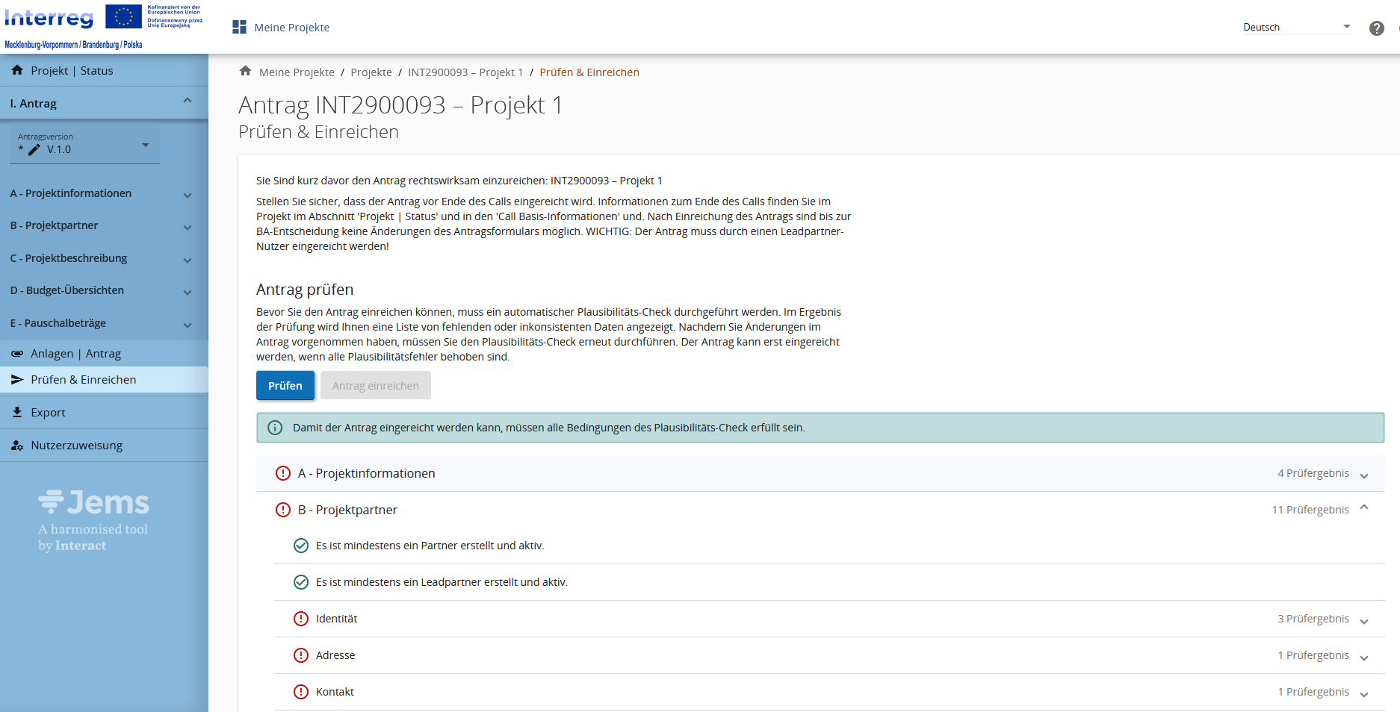Click the home icon in the breadcrumb
The width and height of the screenshot is (1400, 712).
(245, 72)
